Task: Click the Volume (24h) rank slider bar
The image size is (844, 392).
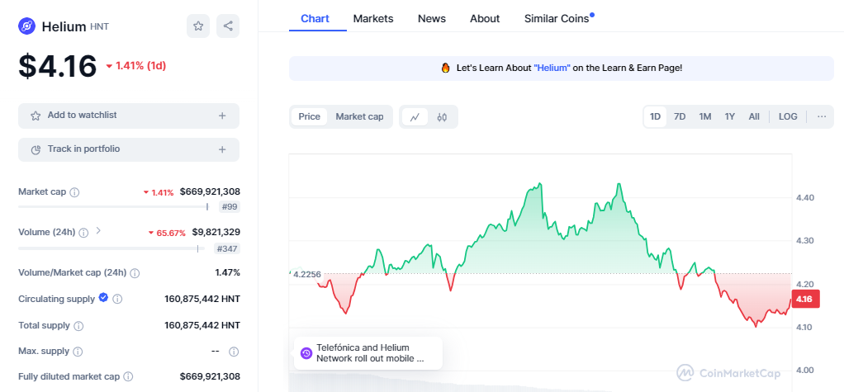Action: coord(111,248)
